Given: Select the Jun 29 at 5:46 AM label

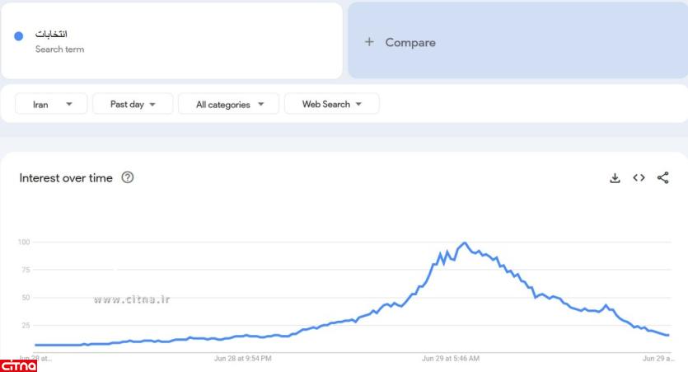Looking at the screenshot, I should 451,359.
